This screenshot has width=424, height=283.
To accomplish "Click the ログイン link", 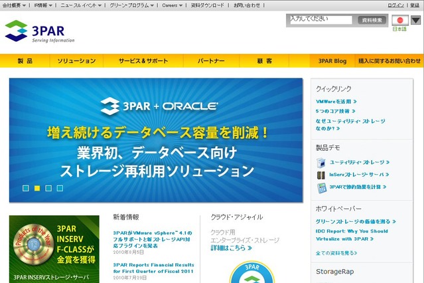I will pyautogui.click(x=395, y=5).
